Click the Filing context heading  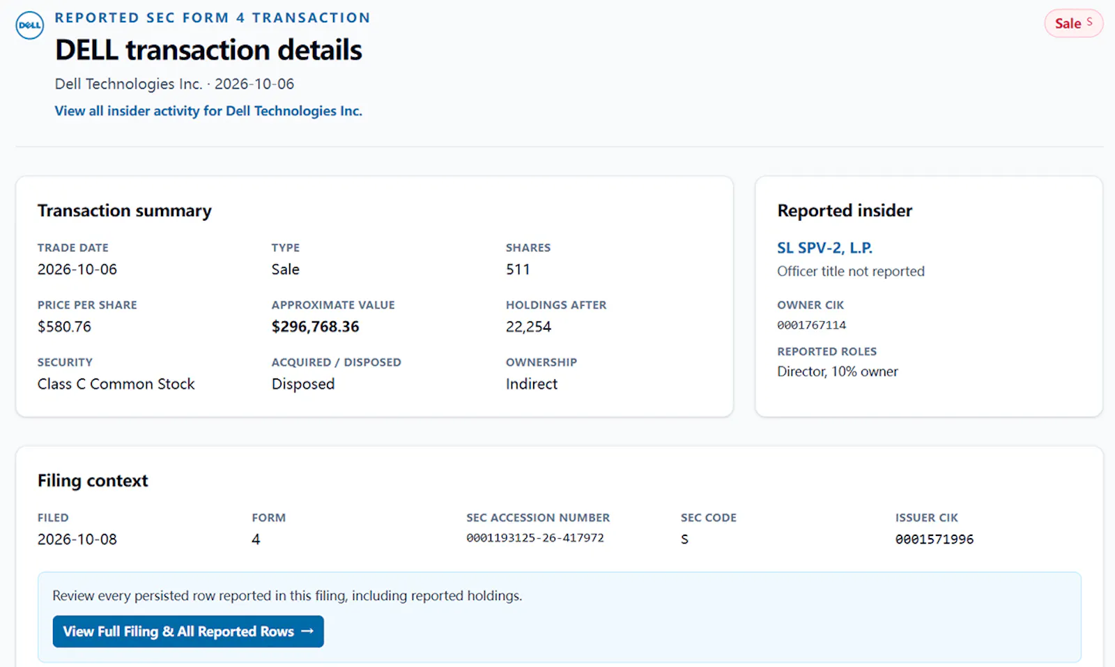click(93, 481)
